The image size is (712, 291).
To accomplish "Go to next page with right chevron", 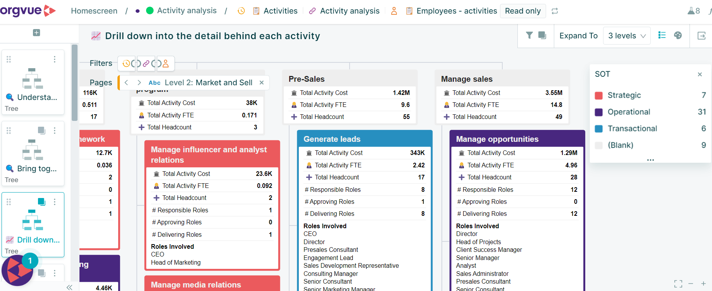I will [x=139, y=83].
